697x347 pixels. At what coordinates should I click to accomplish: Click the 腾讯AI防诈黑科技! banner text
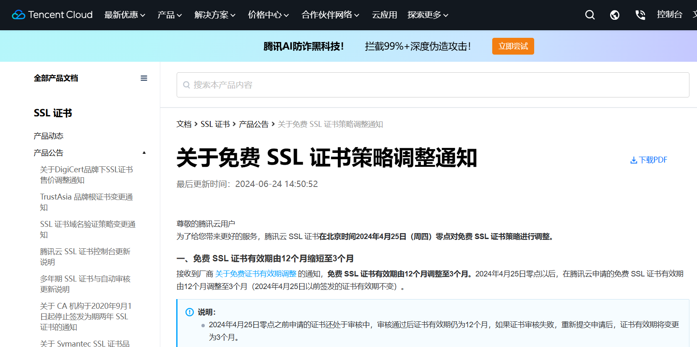coord(304,47)
